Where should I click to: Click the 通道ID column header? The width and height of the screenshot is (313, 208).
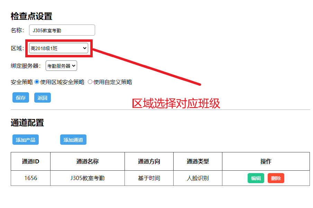(30, 161)
